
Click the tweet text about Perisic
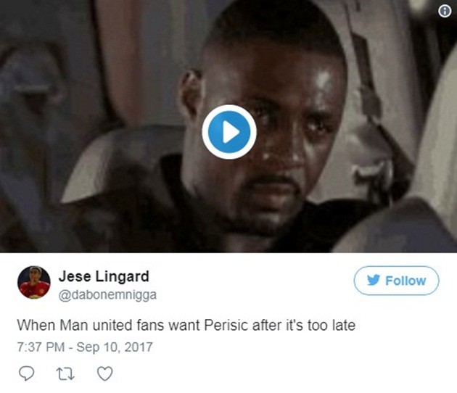[186, 325]
